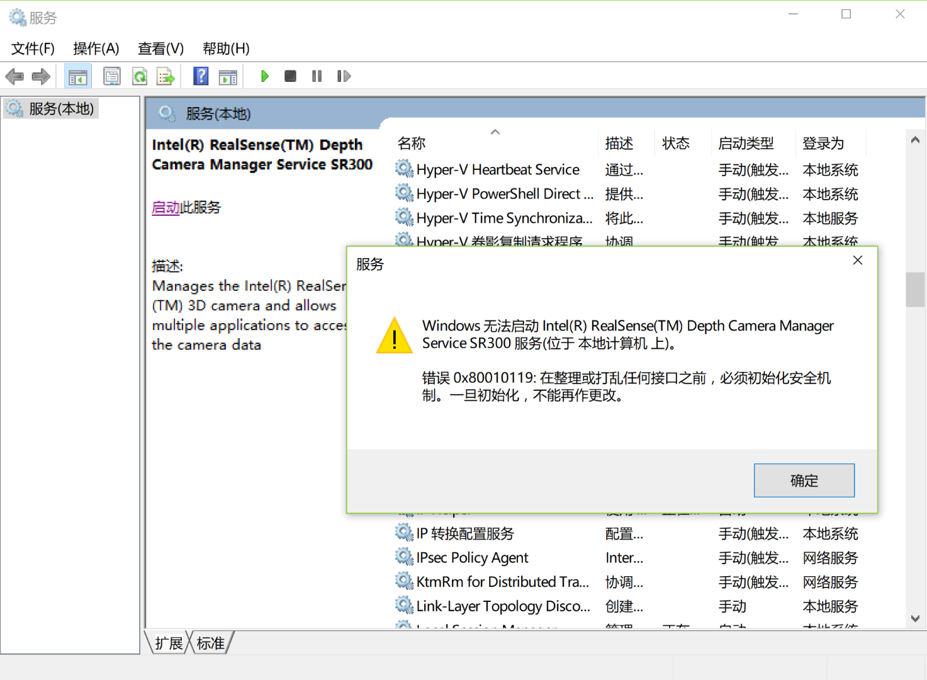Select the 扩展 tab at the bottom
The height and width of the screenshot is (680, 927).
click(x=169, y=643)
